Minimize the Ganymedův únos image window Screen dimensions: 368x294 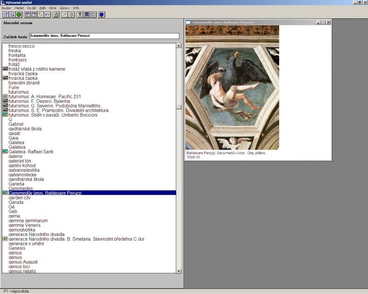(x=318, y=22)
